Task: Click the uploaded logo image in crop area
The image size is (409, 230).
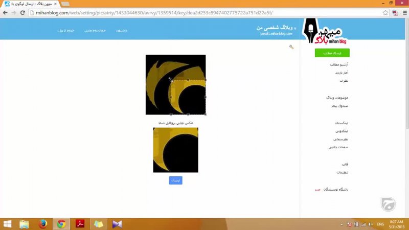Action: point(175,85)
